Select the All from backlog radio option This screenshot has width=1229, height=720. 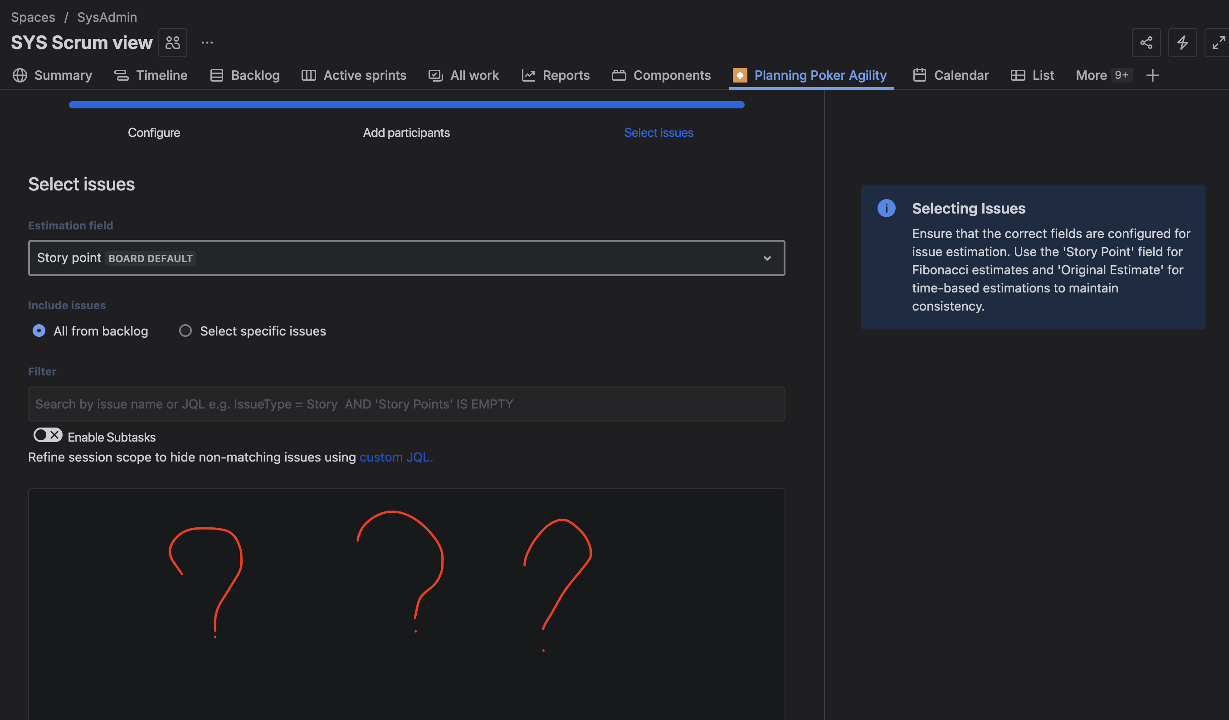39,331
